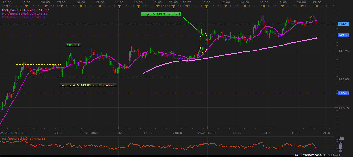Click the green 'Target @ 143.39 reached' label
The height and width of the screenshot is (157, 353).
[160, 14]
